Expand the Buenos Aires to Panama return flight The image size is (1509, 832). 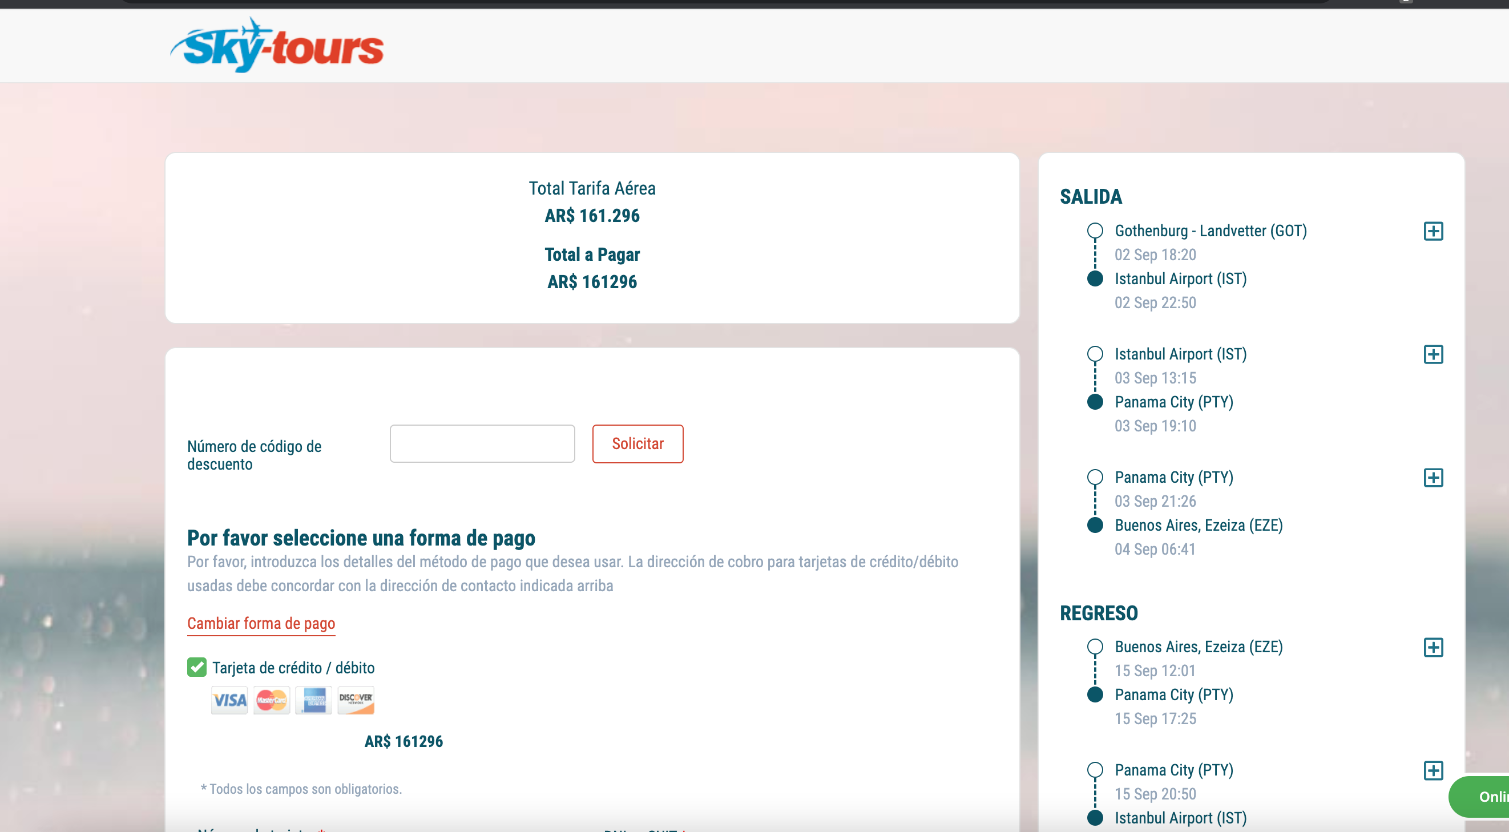pyautogui.click(x=1435, y=647)
